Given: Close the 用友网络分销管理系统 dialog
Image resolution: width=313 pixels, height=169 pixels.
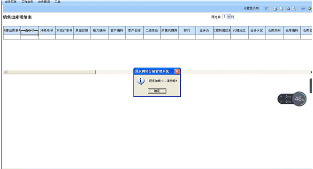Looking at the screenshot, I should 177,71.
